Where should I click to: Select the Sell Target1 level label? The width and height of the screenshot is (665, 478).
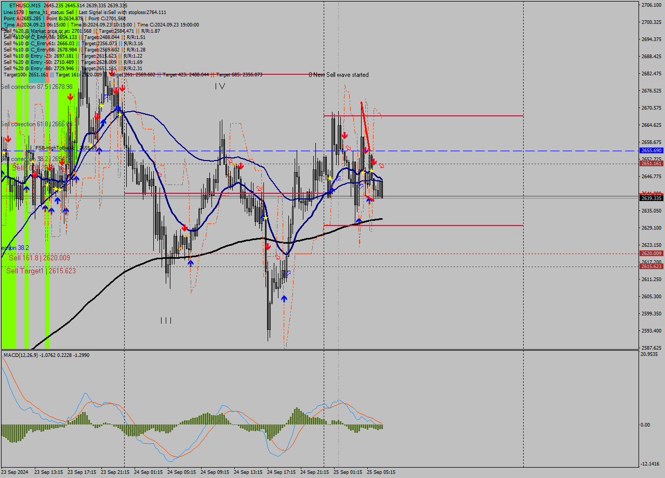pyautogui.click(x=41, y=271)
